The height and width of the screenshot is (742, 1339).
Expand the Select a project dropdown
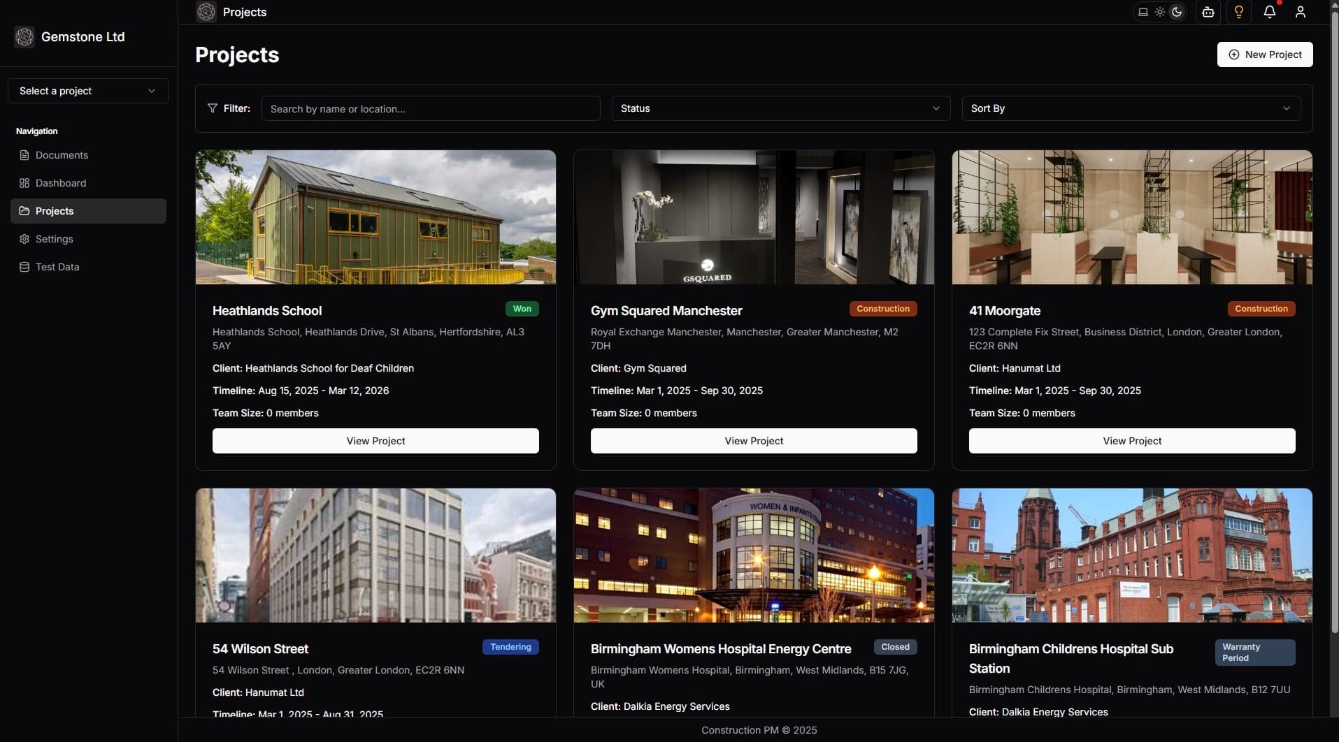(x=87, y=91)
